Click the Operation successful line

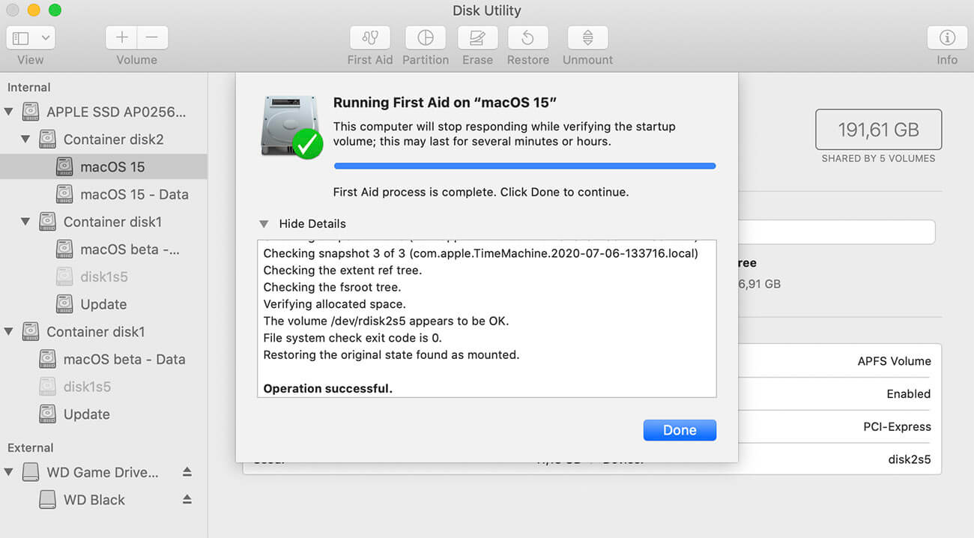[x=327, y=388]
